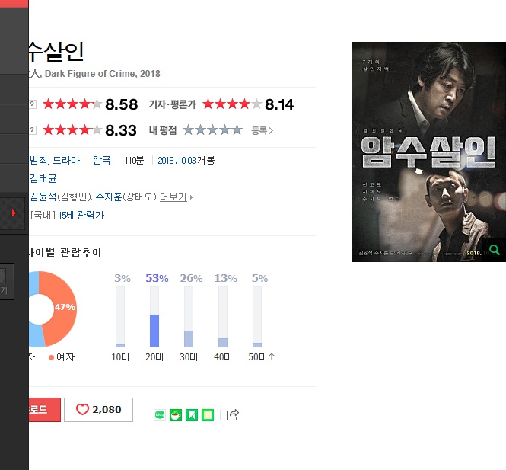The width and height of the screenshot is (506, 470).
Task: Open 등록 rating registration link
Action: pyautogui.click(x=262, y=130)
